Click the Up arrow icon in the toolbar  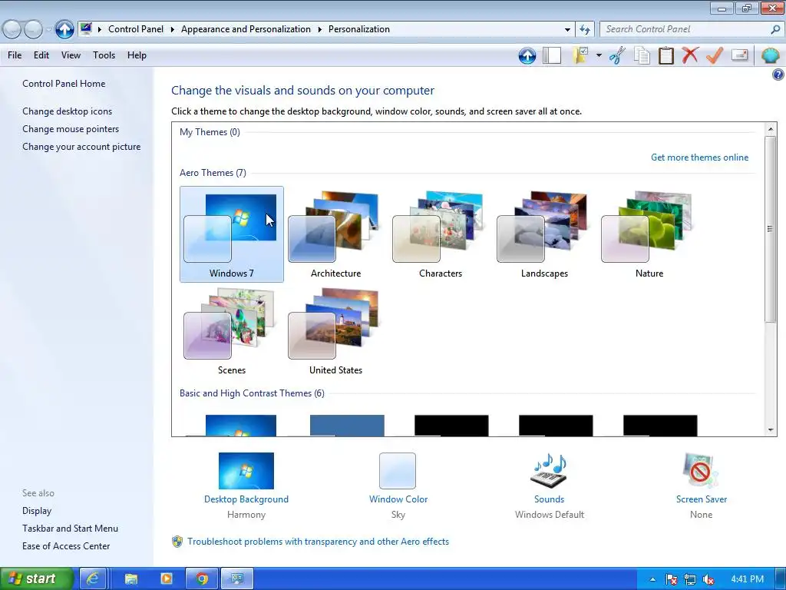(x=527, y=55)
